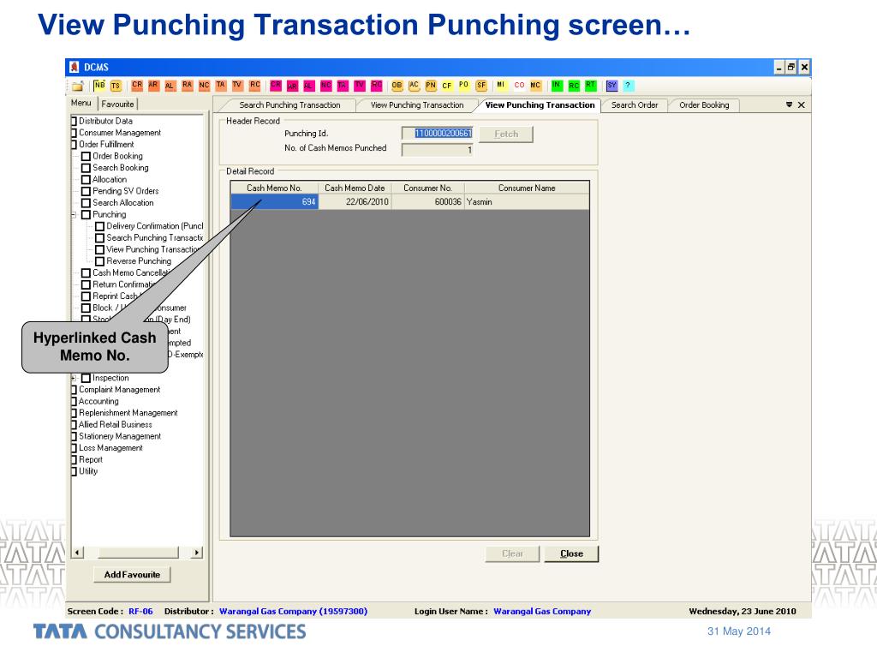The image size is (877, 658).
Task: Select Replenishment Management in the menu tree
Action: tap(128, 413)
